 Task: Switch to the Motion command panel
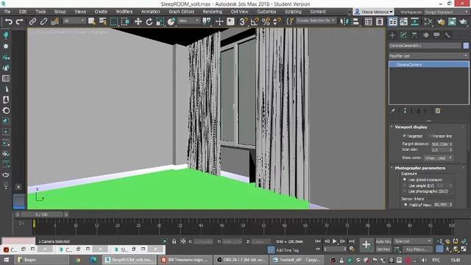click(x=425, y=35)
